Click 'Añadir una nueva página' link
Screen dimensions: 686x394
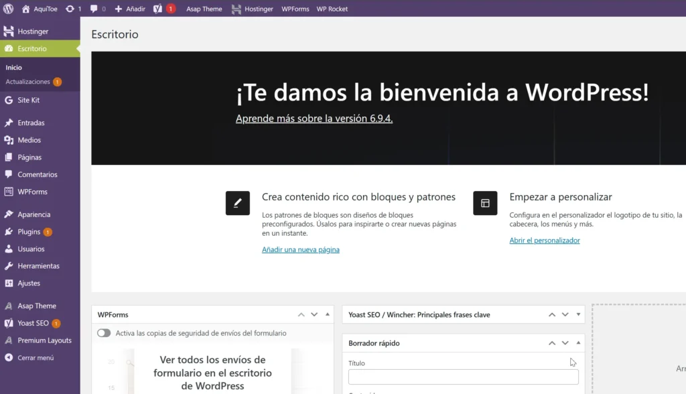(x=301, y=249)
